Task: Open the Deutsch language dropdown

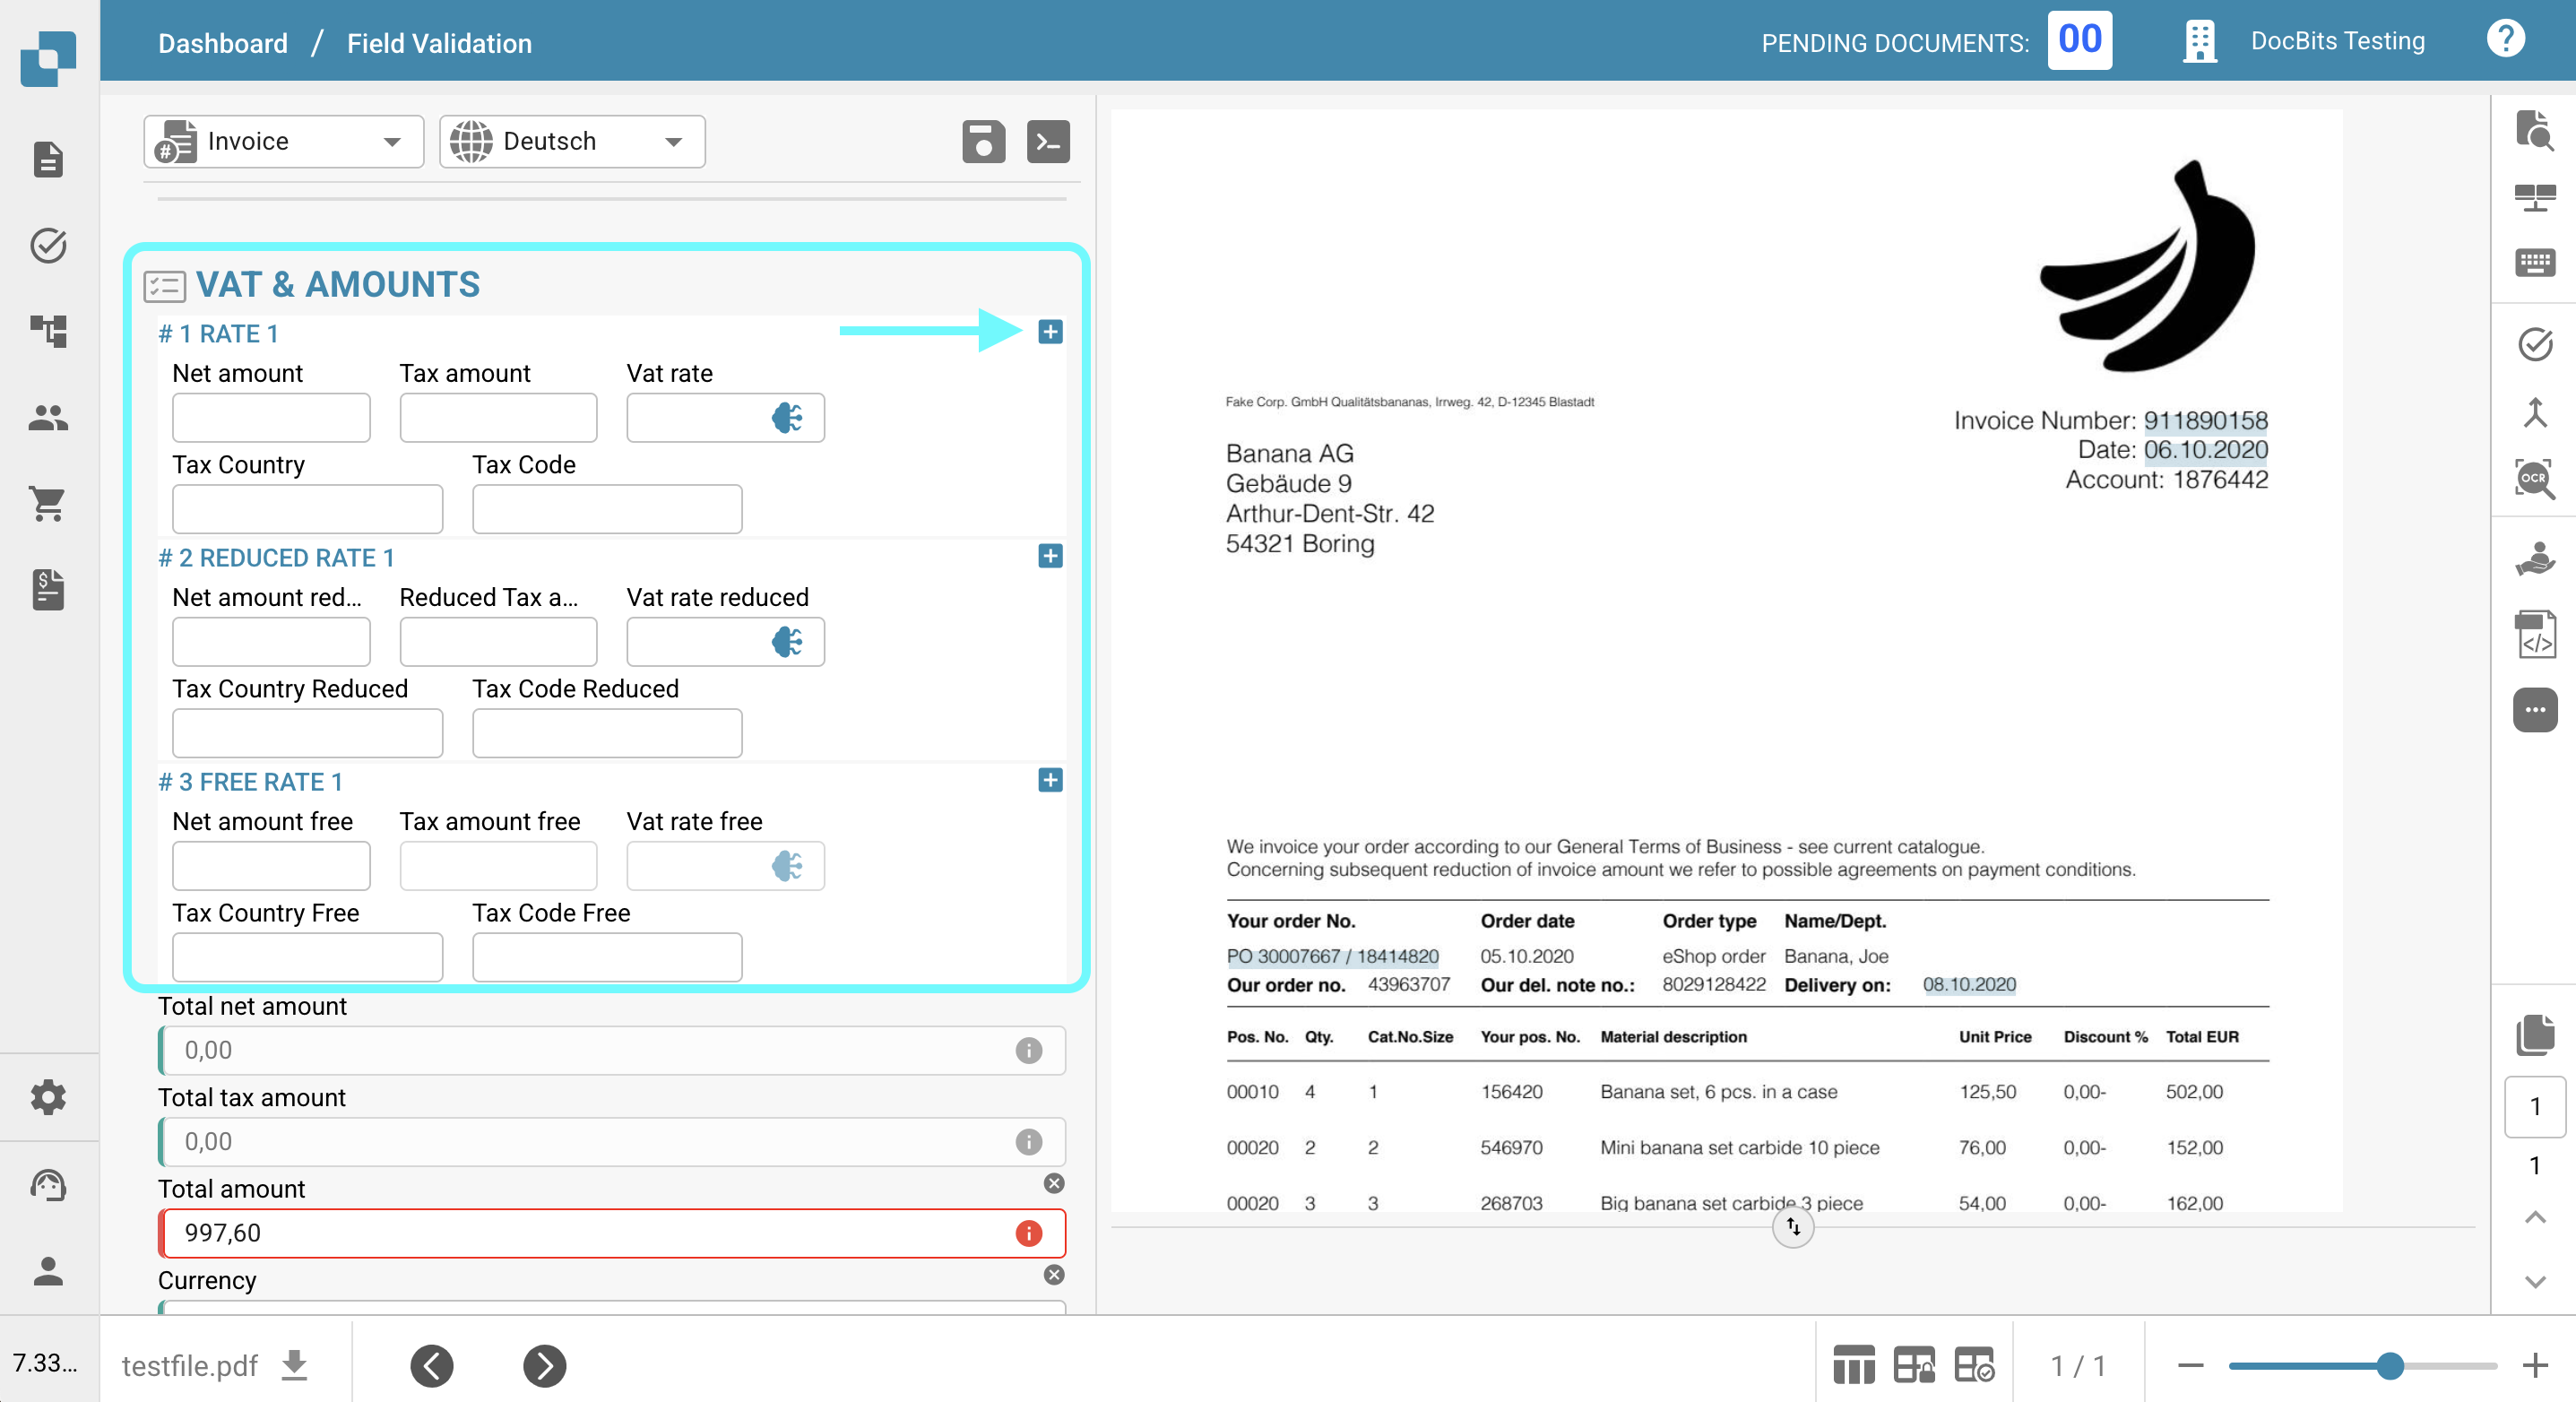Action: pyautogui.click(x=571, y=141)
